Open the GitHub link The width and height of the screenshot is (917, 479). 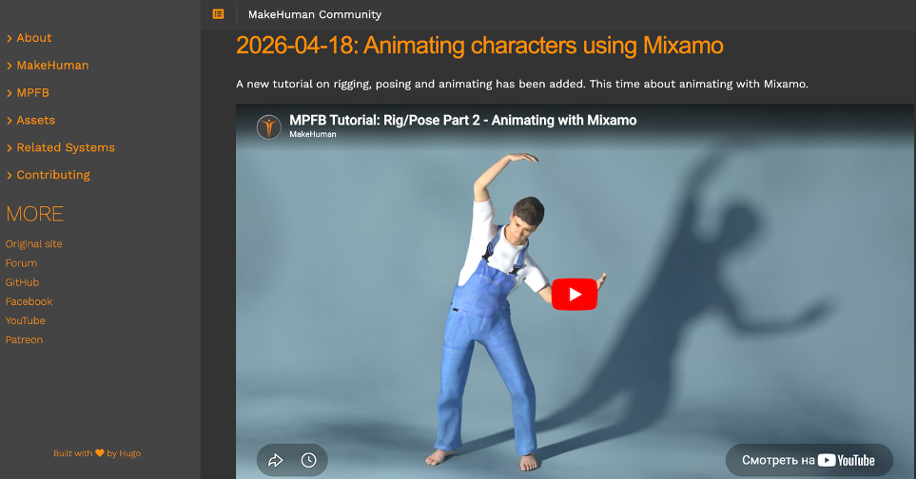coord(22,282)
